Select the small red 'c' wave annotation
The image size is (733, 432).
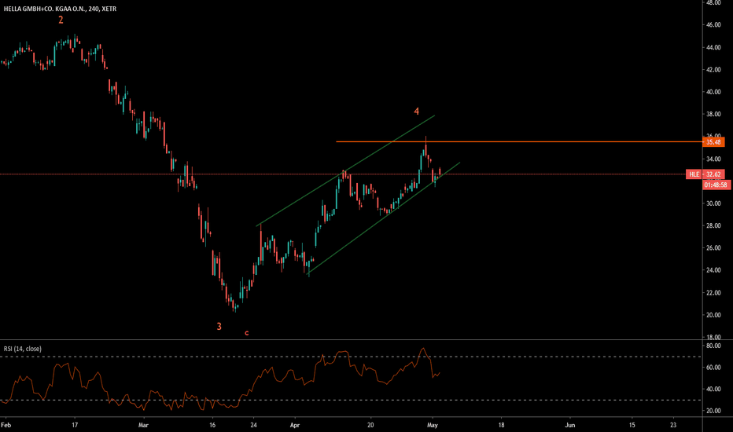247,333
